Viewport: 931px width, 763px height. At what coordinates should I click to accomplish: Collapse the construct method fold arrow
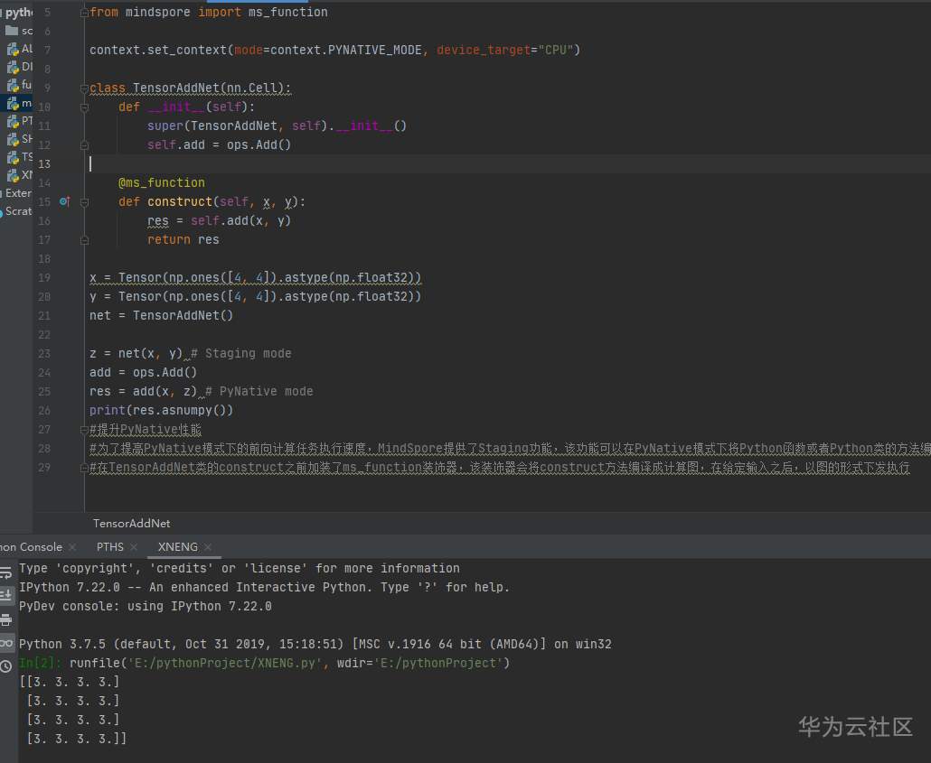coord(84,201)
